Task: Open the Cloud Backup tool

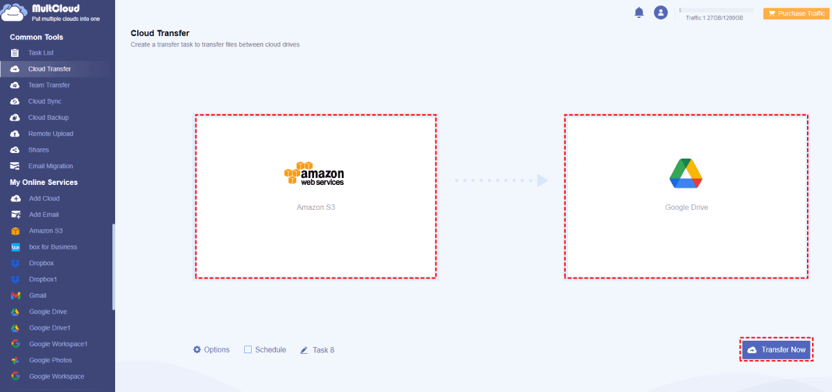Action: 48,118
